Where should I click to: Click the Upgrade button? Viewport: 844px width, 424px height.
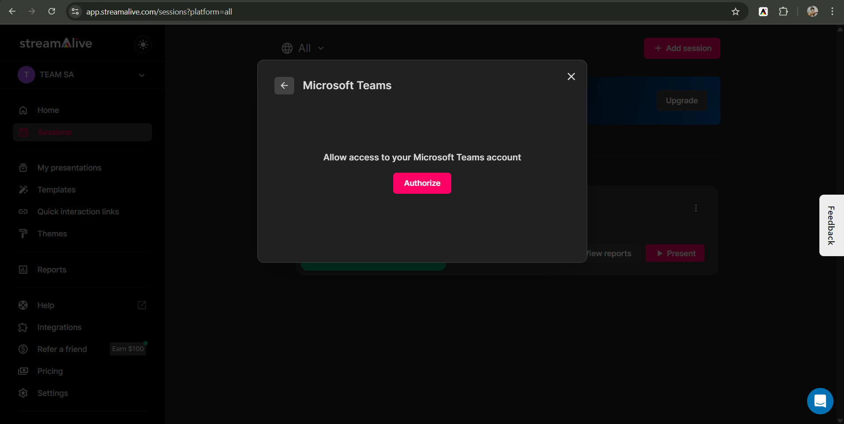[x=682, y=101]
